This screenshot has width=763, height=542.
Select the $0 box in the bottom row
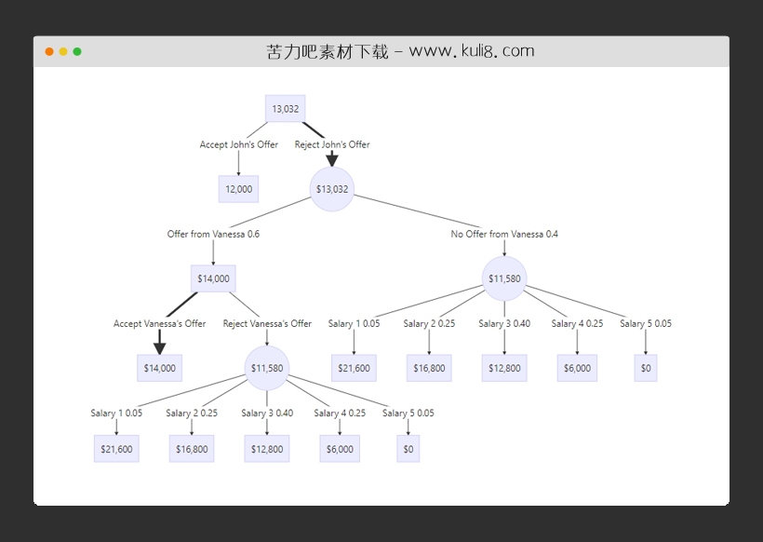pyautogui.click(x=408, y=449)
